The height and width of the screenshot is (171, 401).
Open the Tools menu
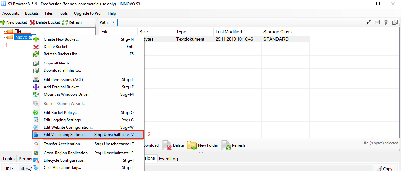(63, 13)
